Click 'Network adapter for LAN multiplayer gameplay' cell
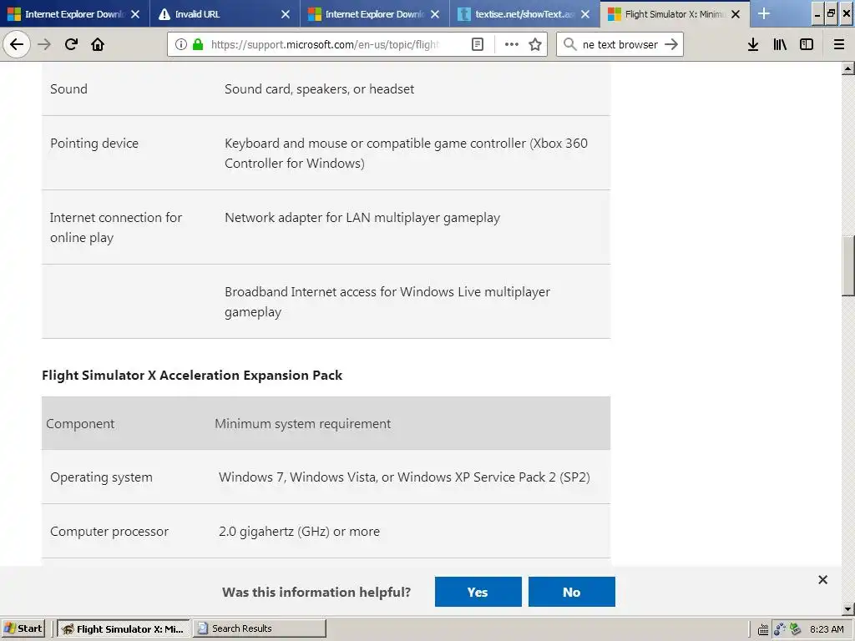Viewport: 855px width, 641px height. (x=362, y=218)
